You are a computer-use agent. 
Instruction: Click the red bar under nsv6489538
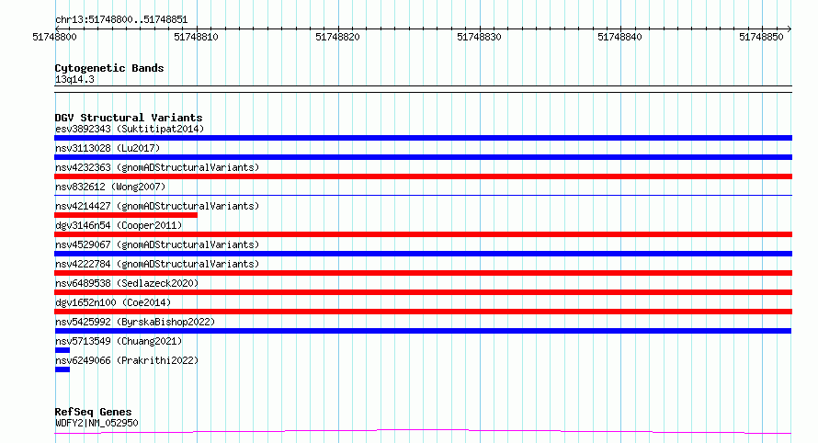423,292
